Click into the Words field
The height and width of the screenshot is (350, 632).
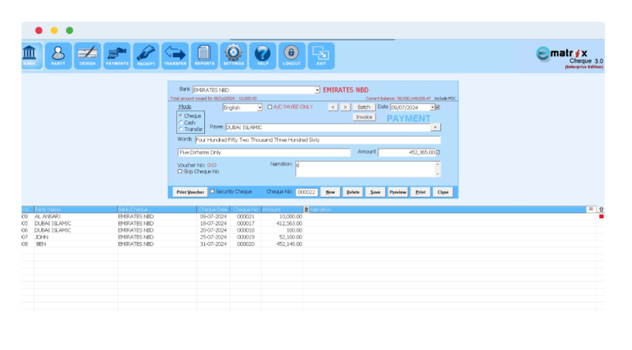(x=317, y=140)
